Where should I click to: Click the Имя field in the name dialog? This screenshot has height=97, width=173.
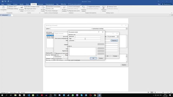click(88, 39)
